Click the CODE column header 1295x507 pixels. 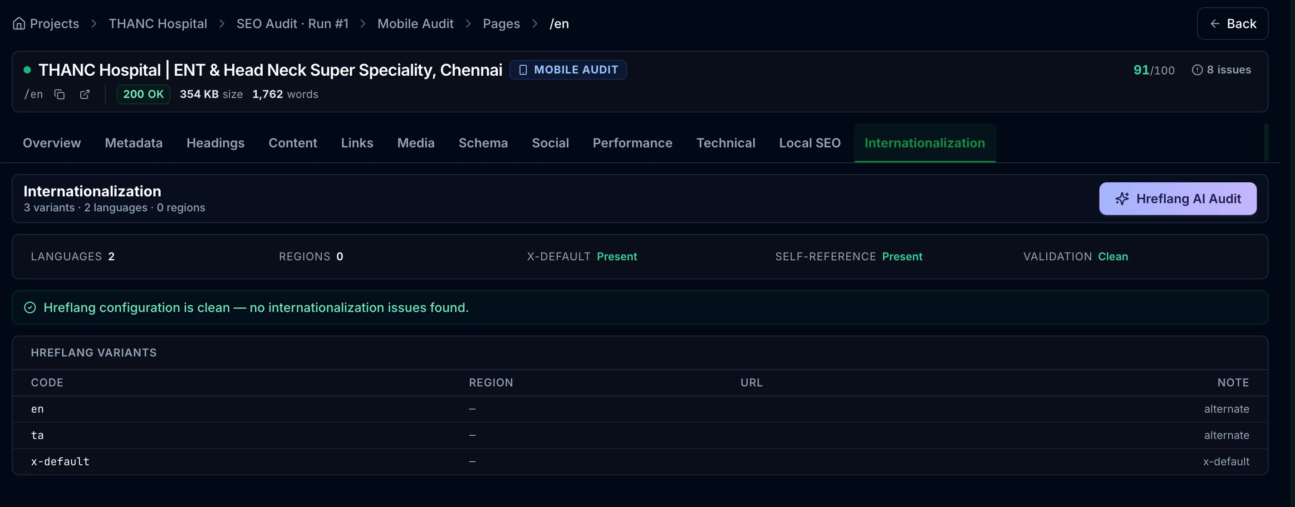point(47,383)
